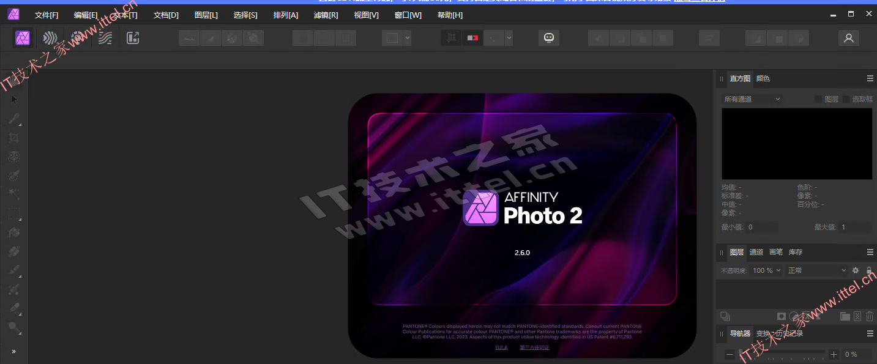Image resolution: width=877 pixels, height=364 pixels.
Task: Select the Rectangular Marquee tool
Action: [x=14, y=214]
